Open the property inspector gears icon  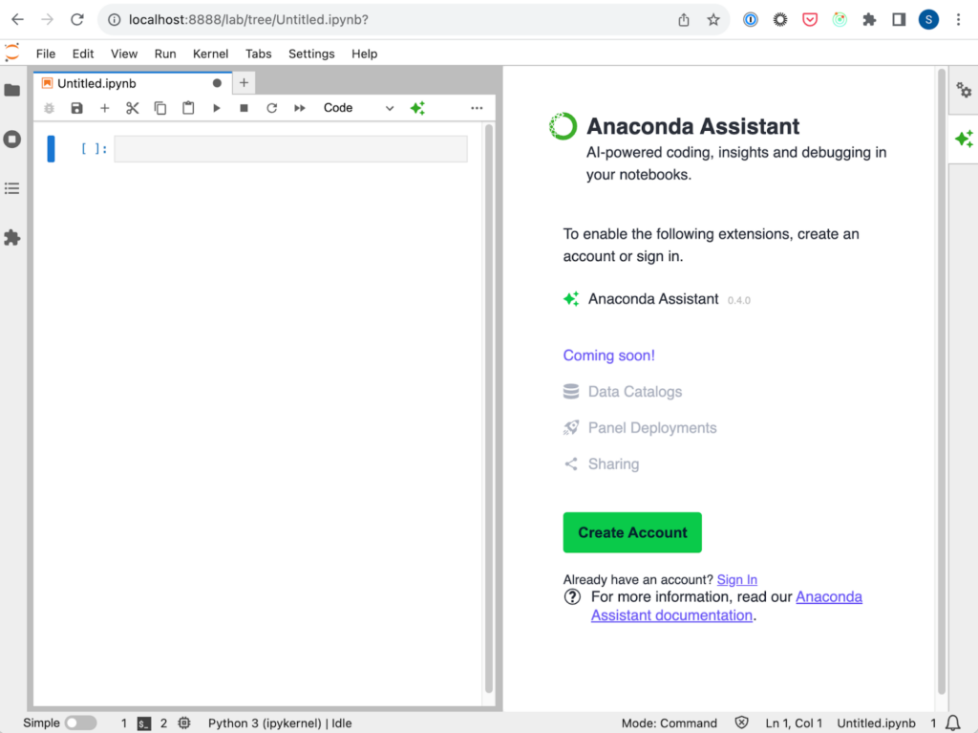point(964,91)
